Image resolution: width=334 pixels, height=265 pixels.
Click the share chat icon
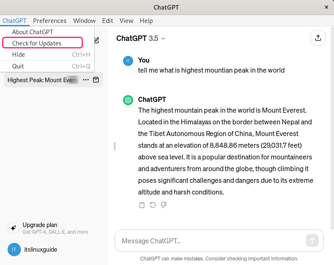click(318, 38)
